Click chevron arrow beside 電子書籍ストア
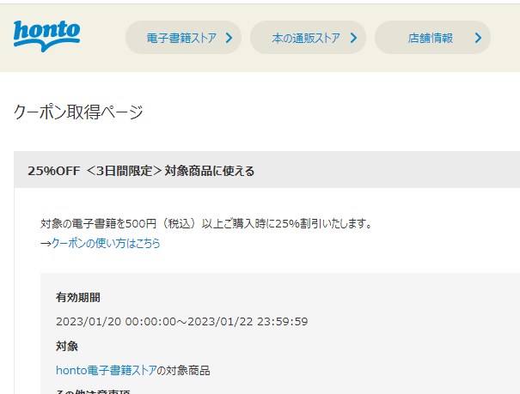This screenshot has height=394, width=520. tap(229, 38)
